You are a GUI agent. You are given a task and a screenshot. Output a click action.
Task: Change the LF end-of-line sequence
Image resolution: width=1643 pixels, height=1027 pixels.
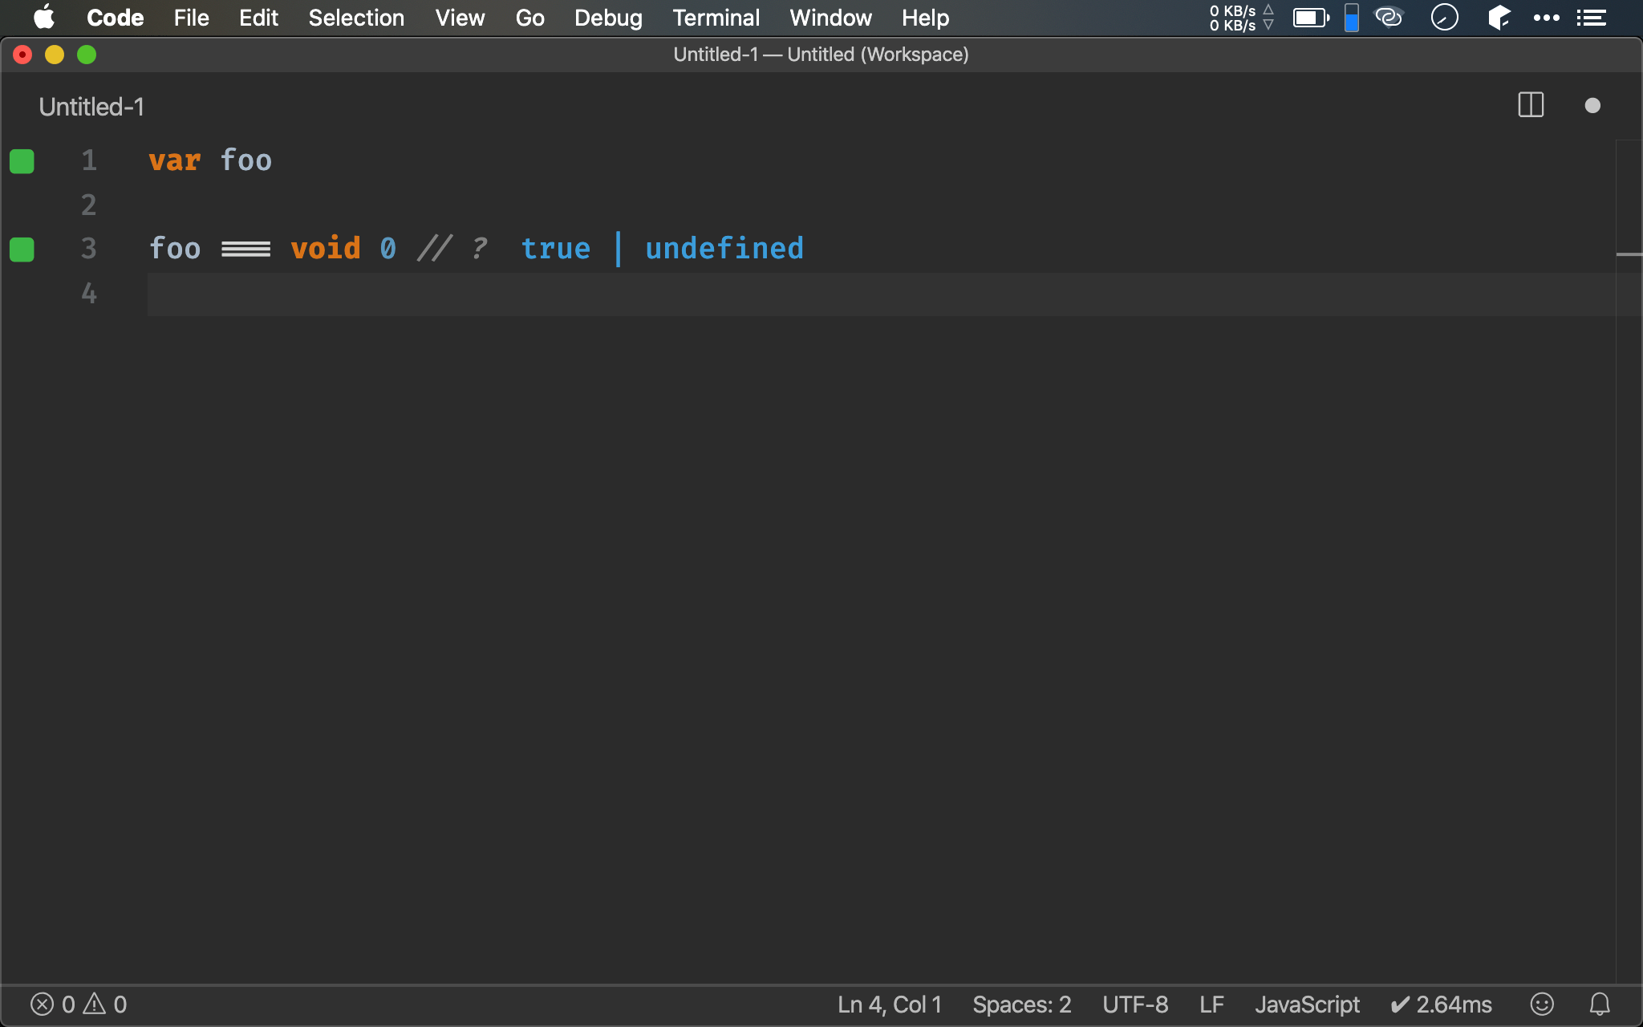1211,1004
